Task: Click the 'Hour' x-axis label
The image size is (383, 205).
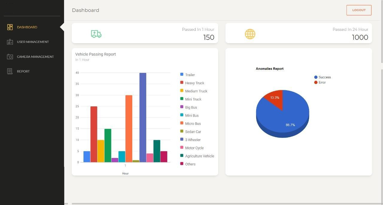Action: coord(125,174)
